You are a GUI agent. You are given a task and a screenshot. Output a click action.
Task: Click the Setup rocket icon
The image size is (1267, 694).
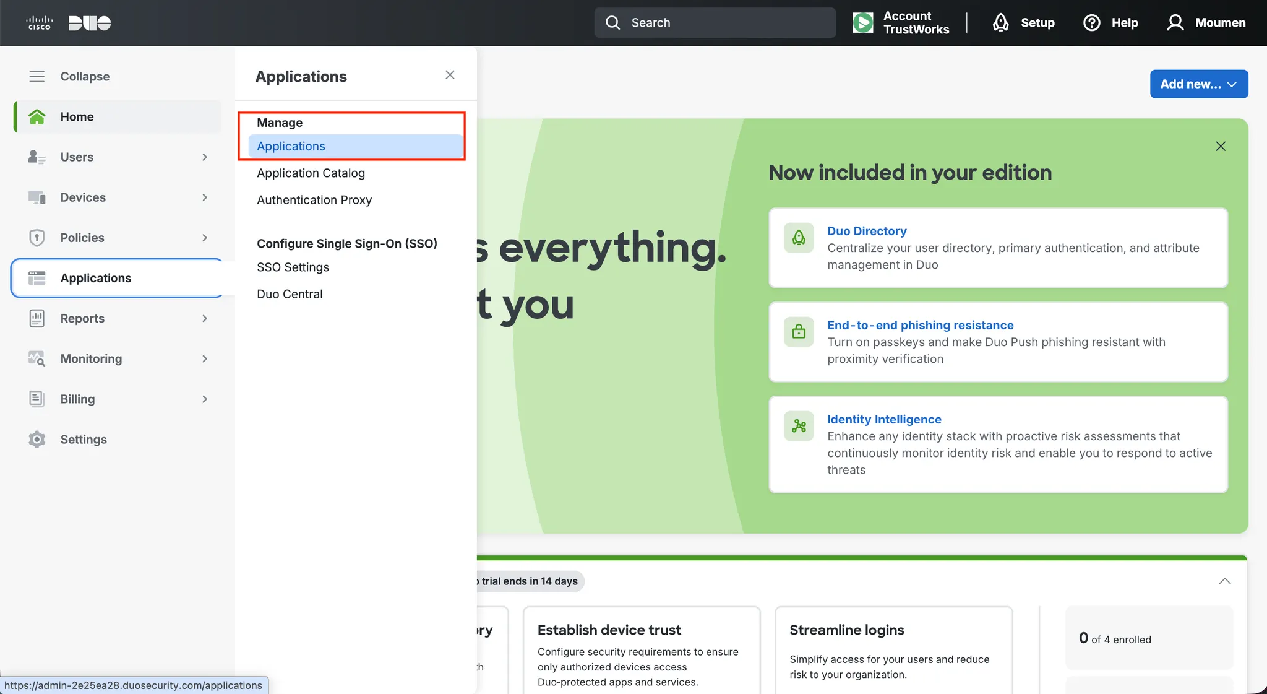click(x=1000, y=23)
